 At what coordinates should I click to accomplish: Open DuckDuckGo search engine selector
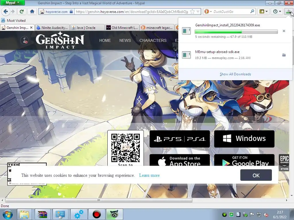pyautogui.click(x=208, y=11)
